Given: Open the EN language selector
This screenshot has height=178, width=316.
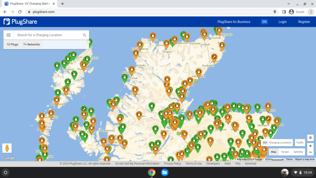Looking at the screenshot, I should click(x=264, y=22).
